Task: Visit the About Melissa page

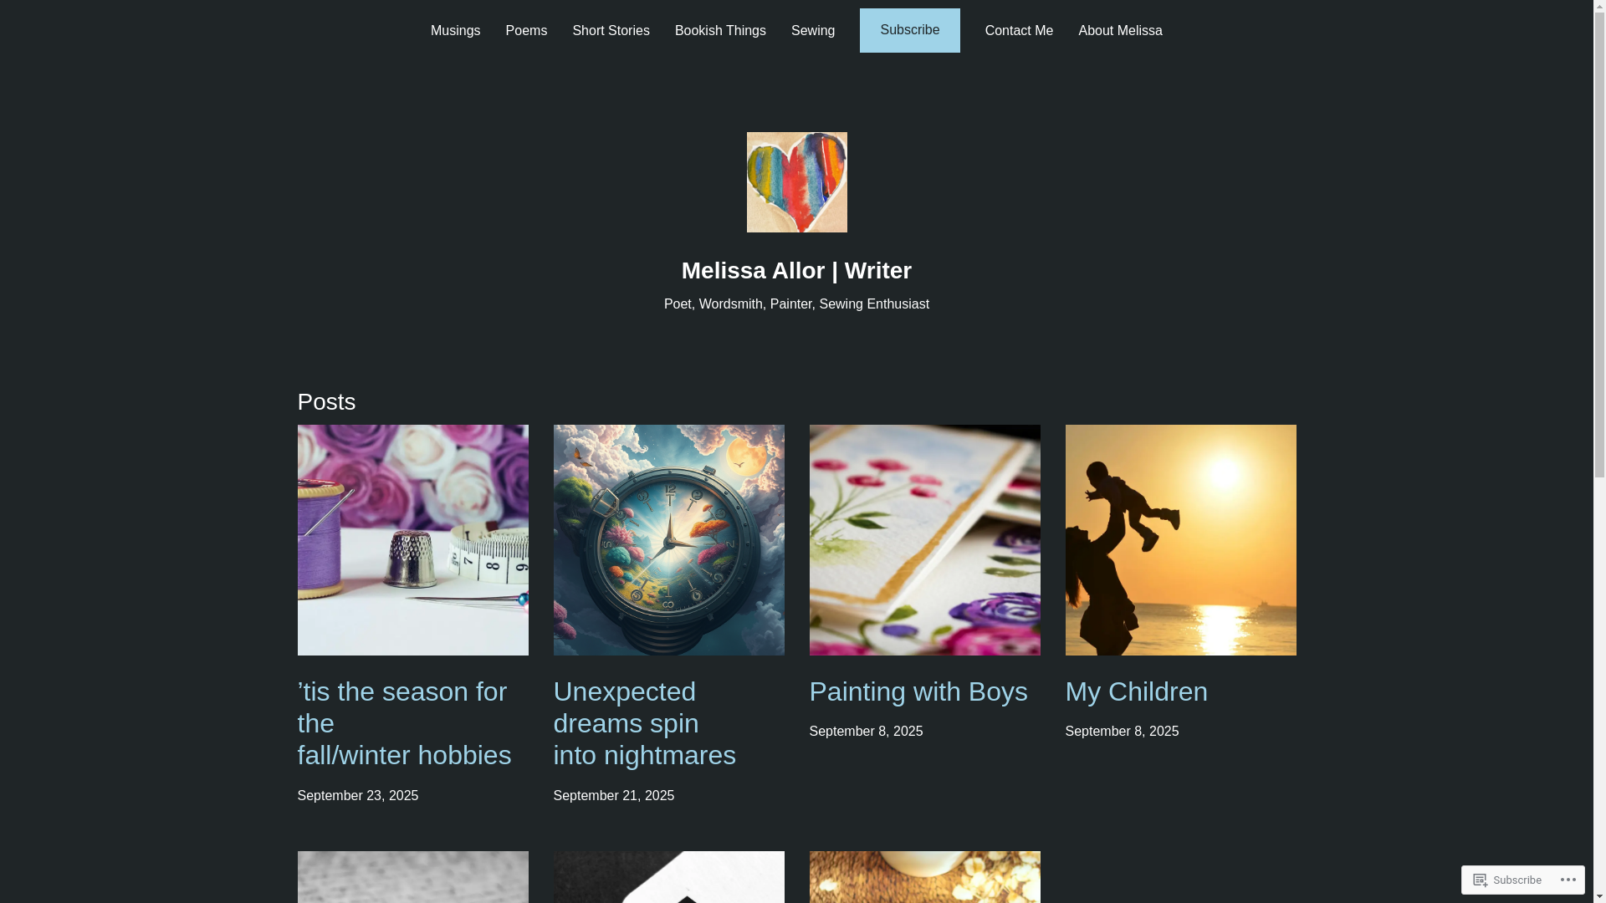Action: click(x=1120, y=30)
